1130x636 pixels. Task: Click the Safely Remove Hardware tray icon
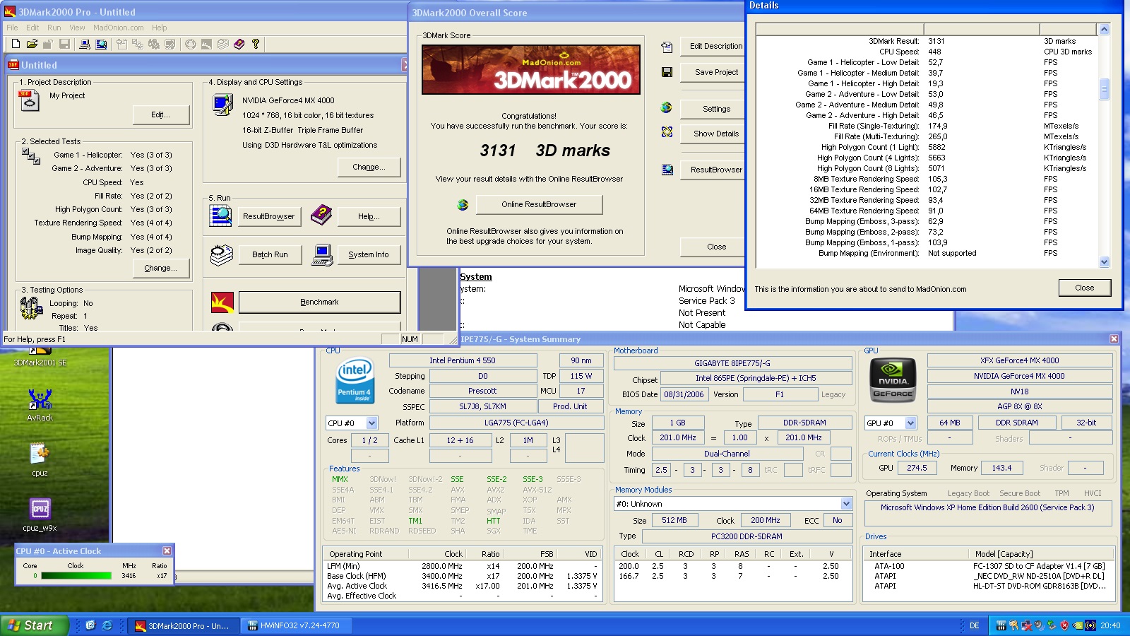pyautogui.click(x=1052, y=625)
